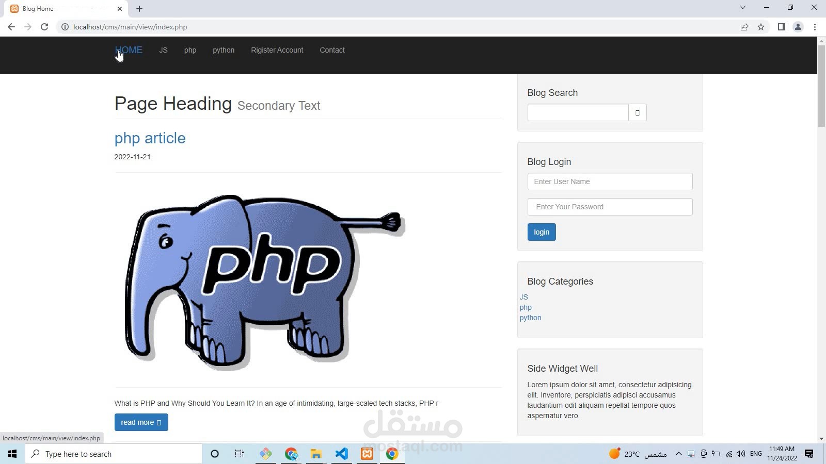The height and width of the screenshot is (464, 826).
Task: Click address bar URL field
Action: point(398,27)
